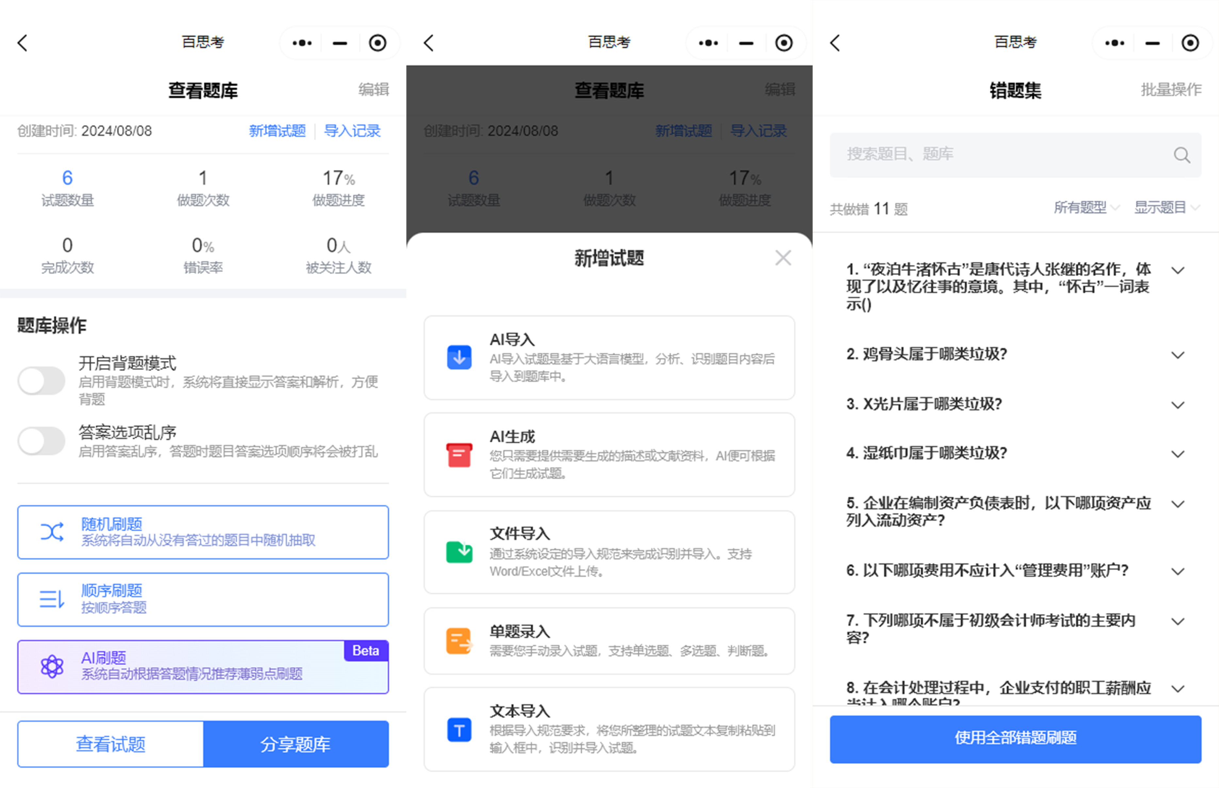Expand question 5 about 资产负债表
This screenshot has height=788, width=1219.
tap(1178, 504)
